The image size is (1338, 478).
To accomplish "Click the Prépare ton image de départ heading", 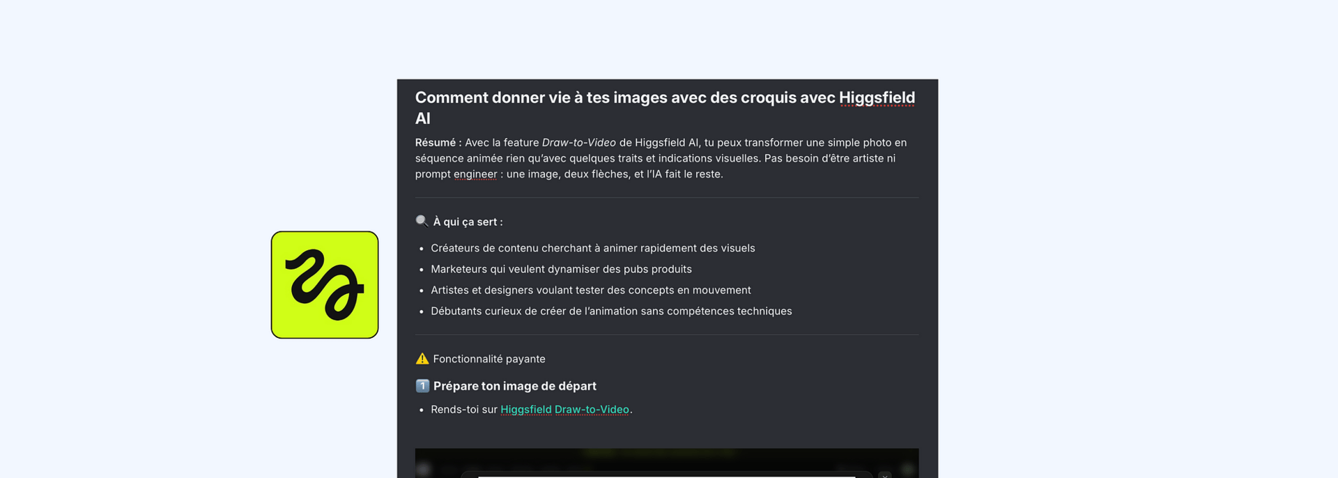I will pos(515,386).
